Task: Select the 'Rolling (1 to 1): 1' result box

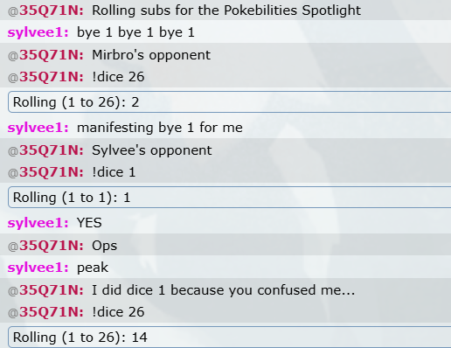Action: pos(230,198)
